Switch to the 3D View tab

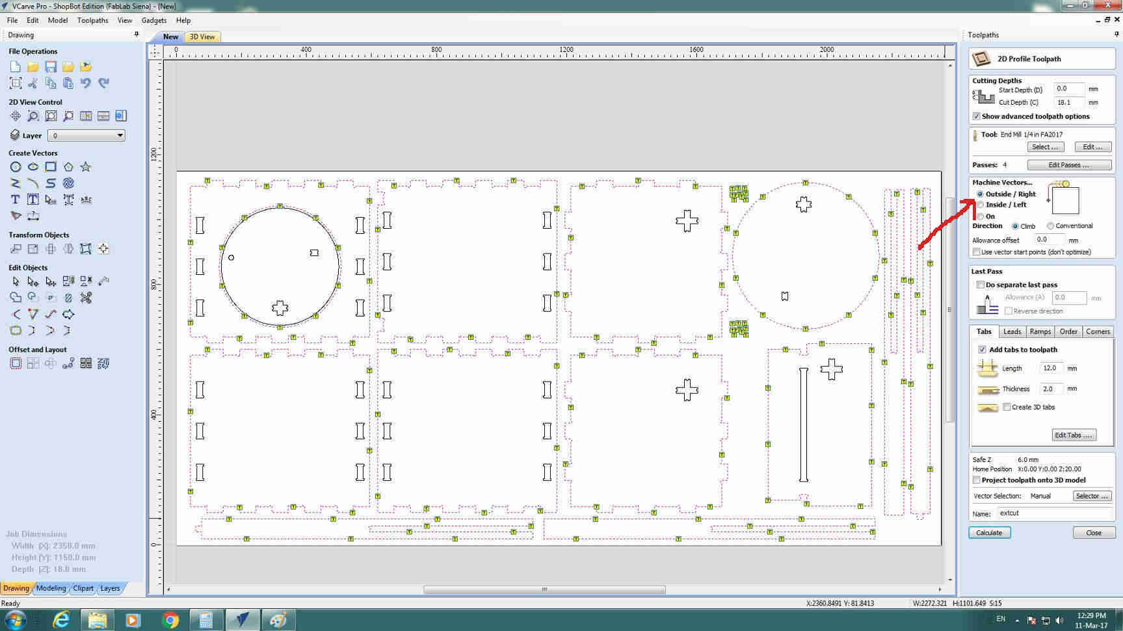coord(202,37)
